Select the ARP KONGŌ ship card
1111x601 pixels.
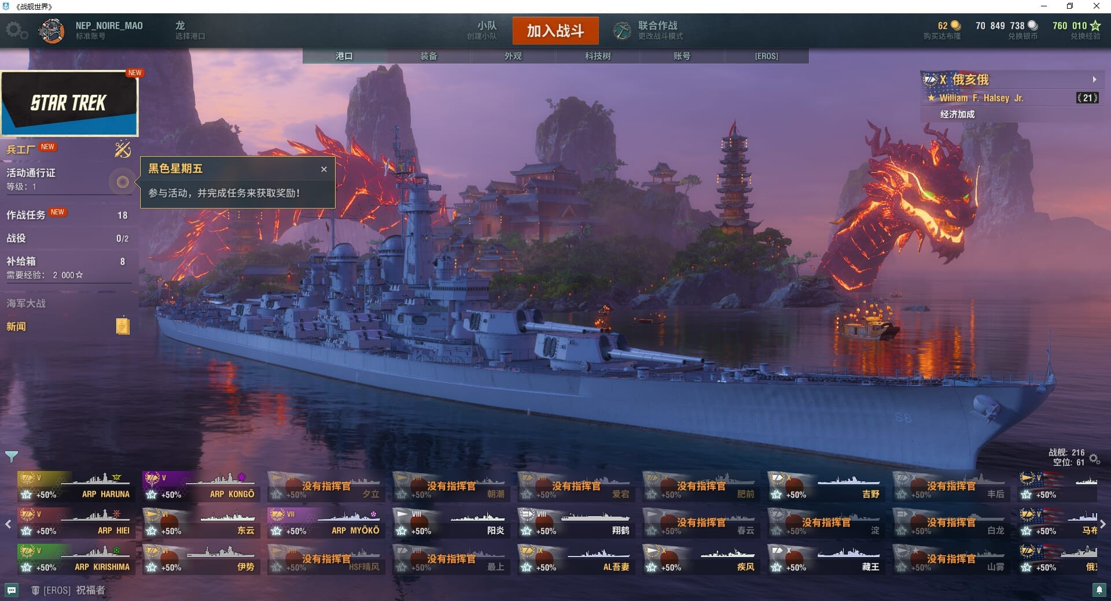pyautogui.click(x=199, y=487)
